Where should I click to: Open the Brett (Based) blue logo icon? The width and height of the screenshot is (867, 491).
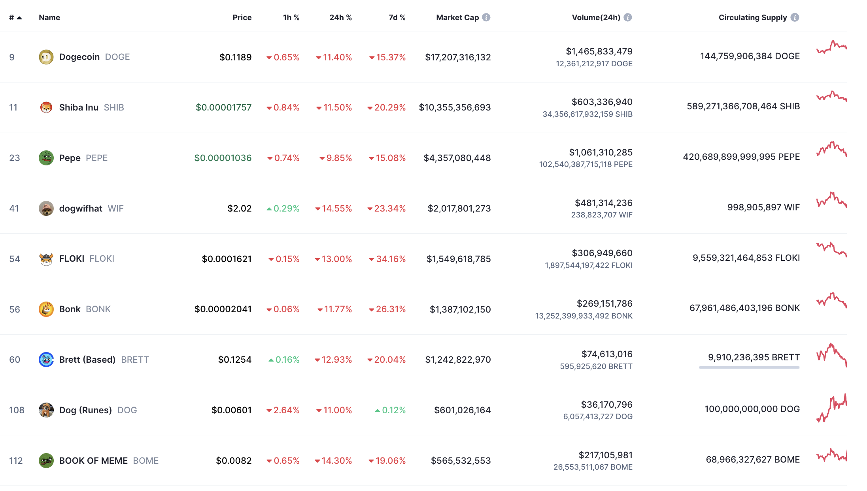tap(46, 360)
